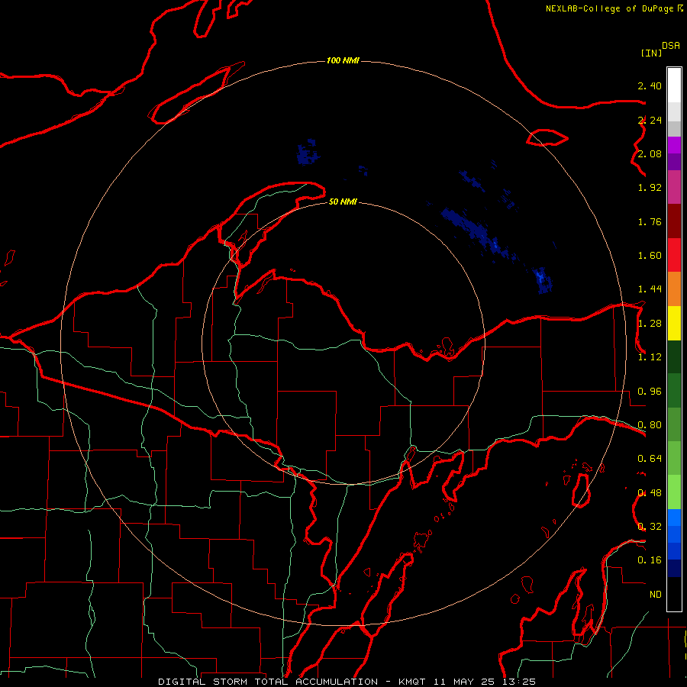Screen dimensions: 687x687
Task: Pick the bright red 1.60 legend swatch
Action: 674,255
